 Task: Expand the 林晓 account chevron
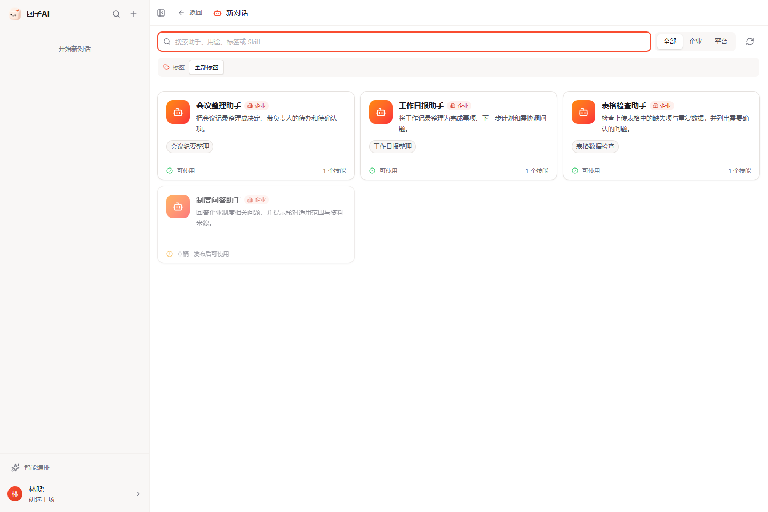tap(138, 494)
